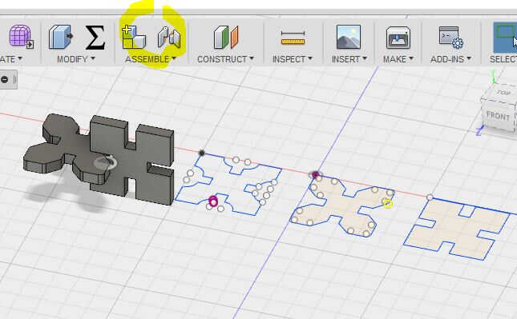Open the MODIFY dropdown menu
This screenshot has width=517, height=319.
[x=76, y=59]
